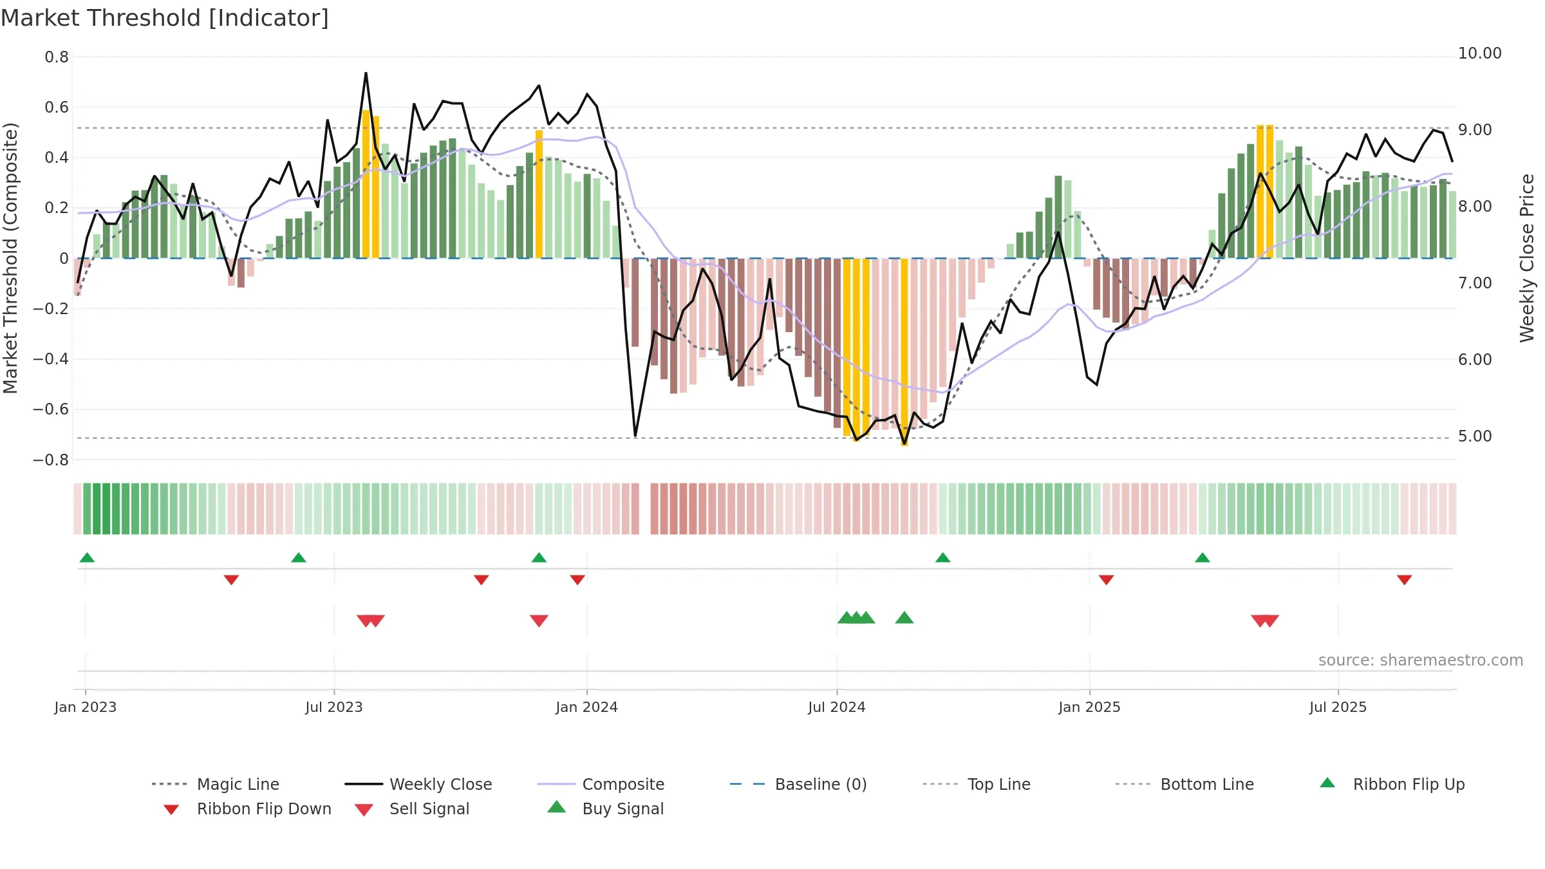Viewport: 1545px width, 869px height.
Task: Toggle the Buy Signal legend entry
Action: tap(605, 808)
